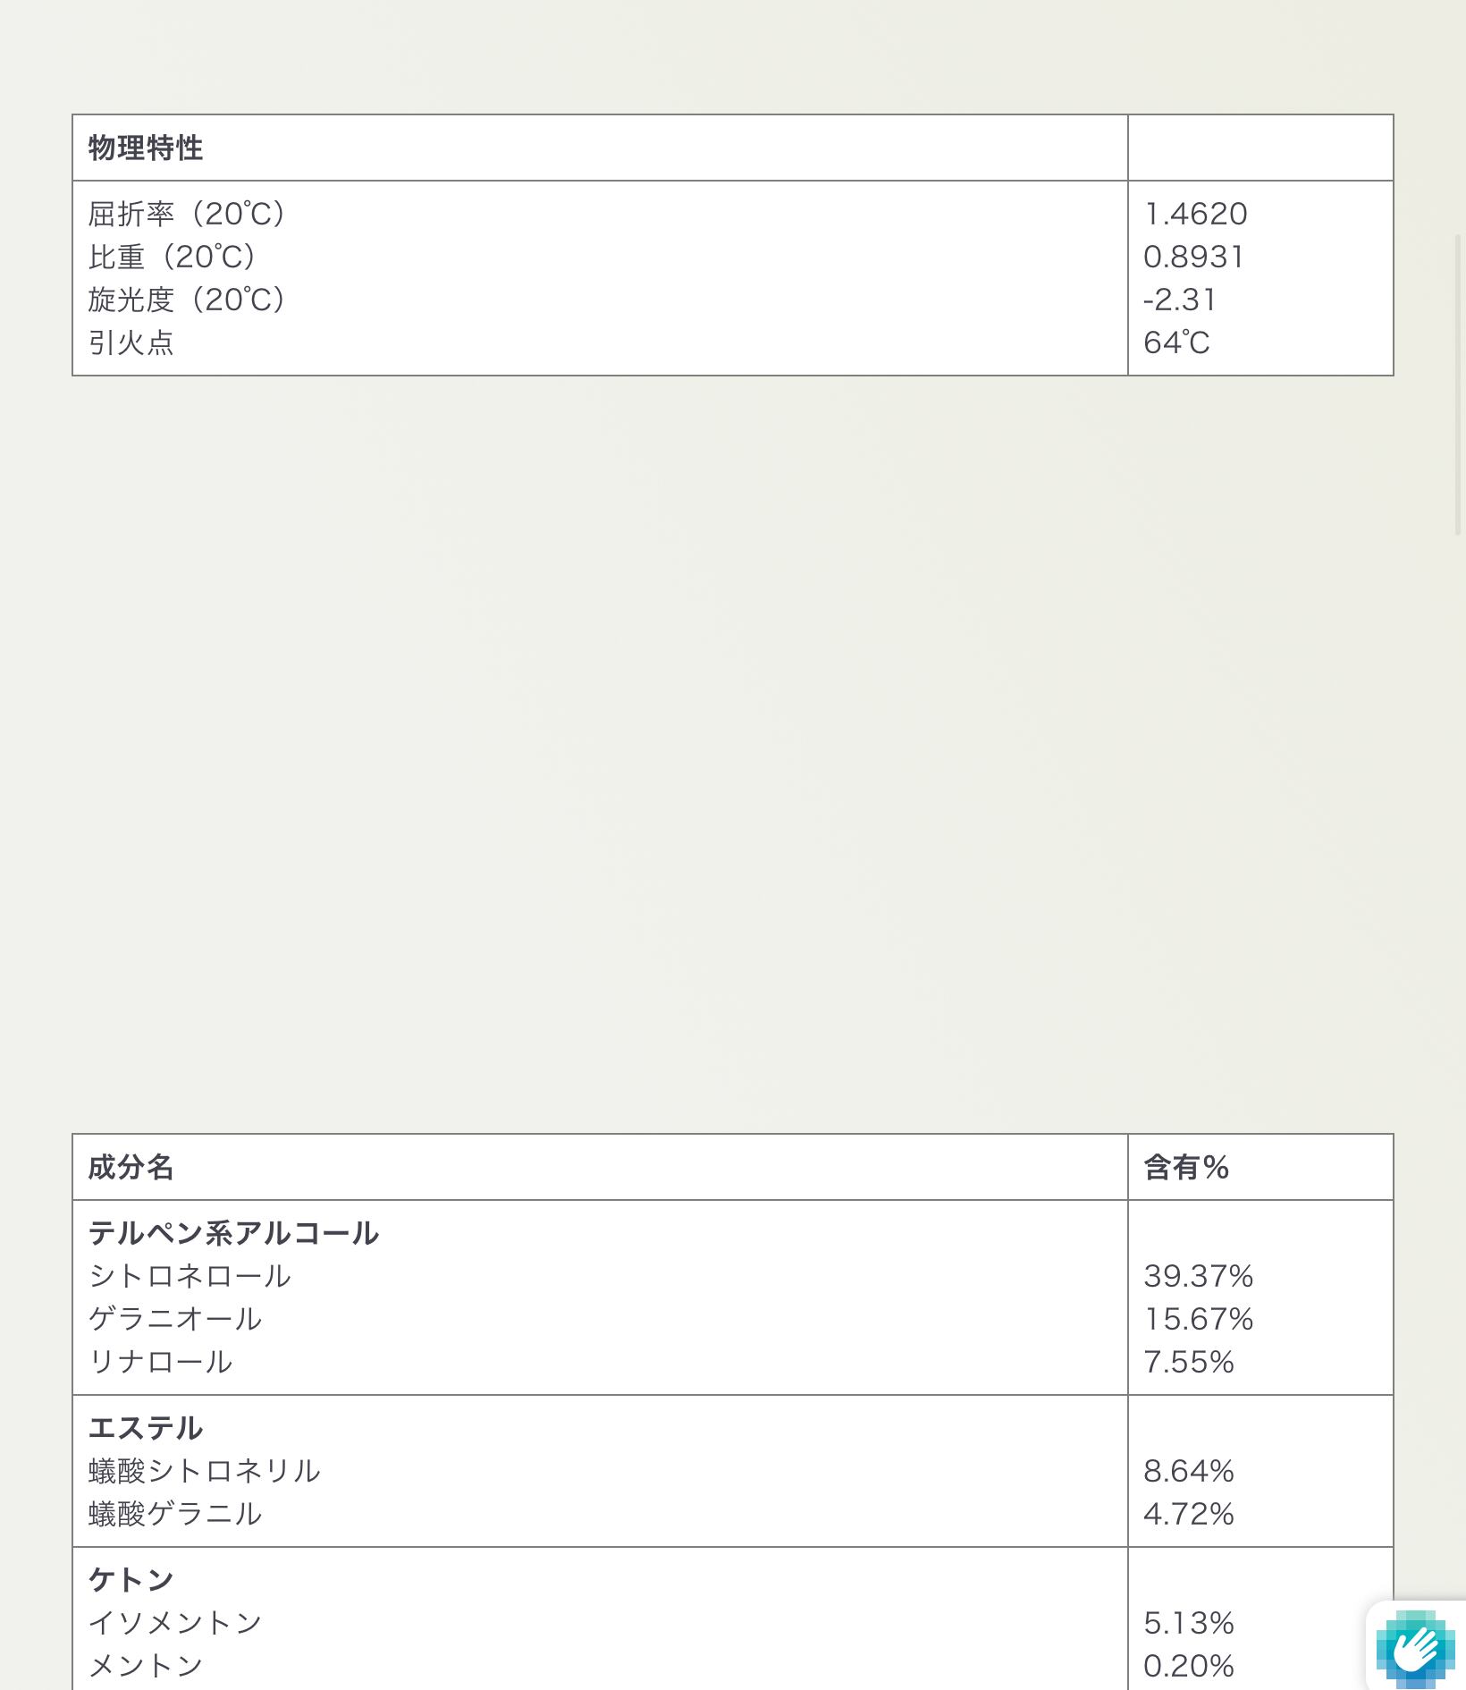Click the 比重（20℃） row label

coord(173,258)
